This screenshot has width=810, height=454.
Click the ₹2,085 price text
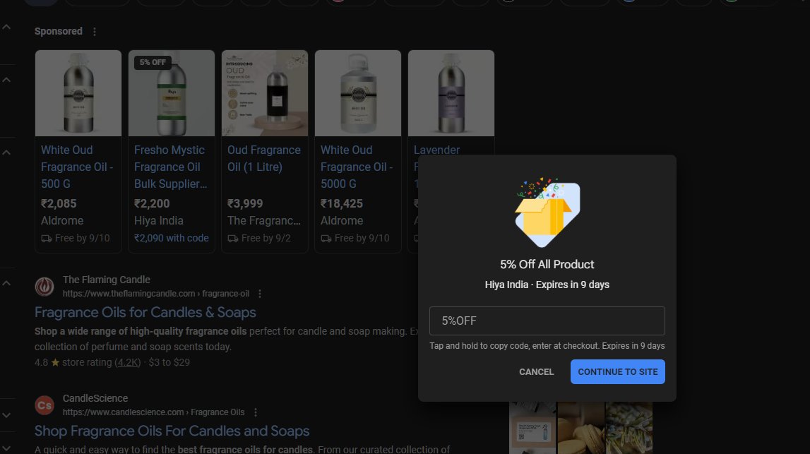tap(59, 203)
